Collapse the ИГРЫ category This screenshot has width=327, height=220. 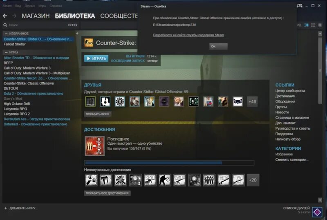[6, 52]
